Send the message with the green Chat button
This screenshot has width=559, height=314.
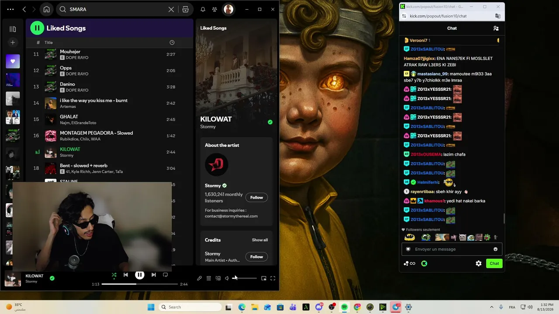[494, 263]
